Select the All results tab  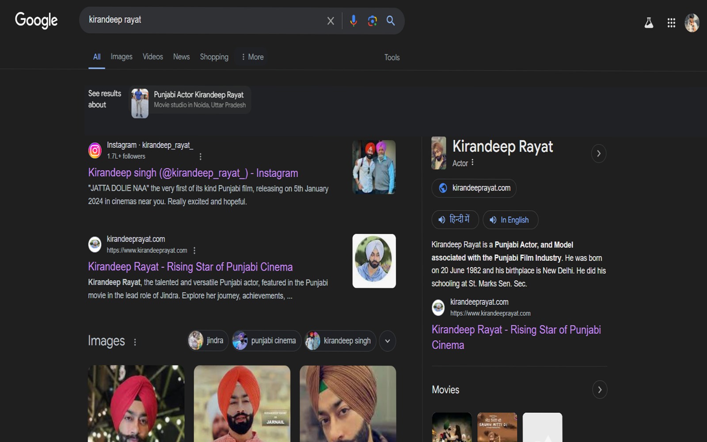(x=97, y=57)
